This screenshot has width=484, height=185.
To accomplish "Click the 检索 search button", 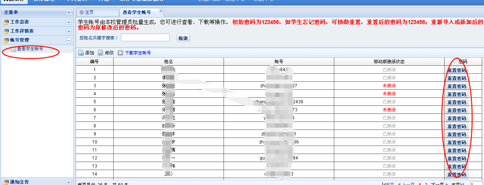I will 183,38.
